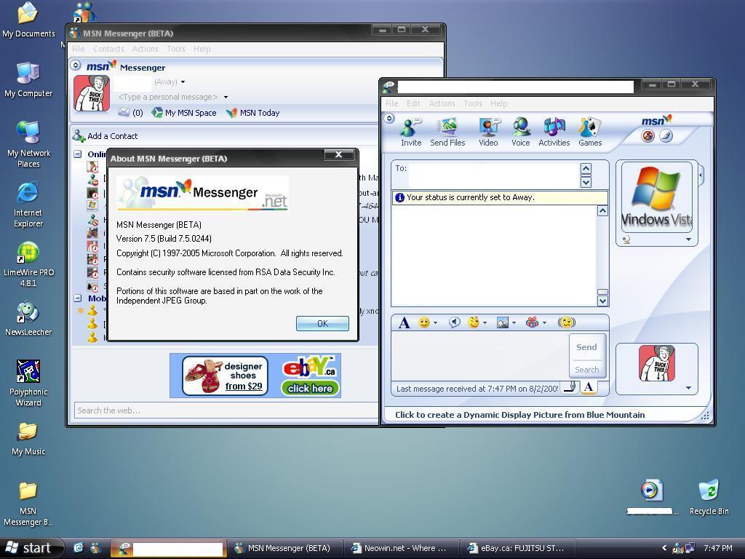745x559 pixels.
Task: Click the Search the web input field
Action: 226,411
